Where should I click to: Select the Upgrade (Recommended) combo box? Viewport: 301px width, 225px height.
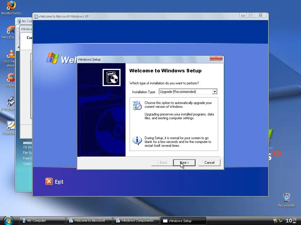click(x=188, y=92)
